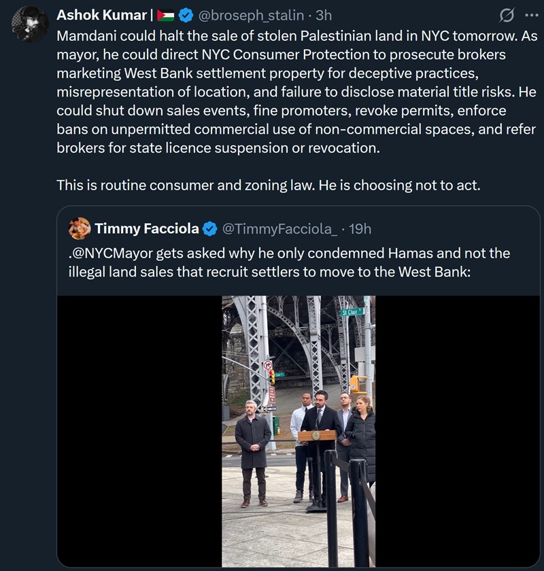The height and width of the screenshot is (571, 544).
Task: Play the quoted tweet's press conference video
Action: point(298,430)
